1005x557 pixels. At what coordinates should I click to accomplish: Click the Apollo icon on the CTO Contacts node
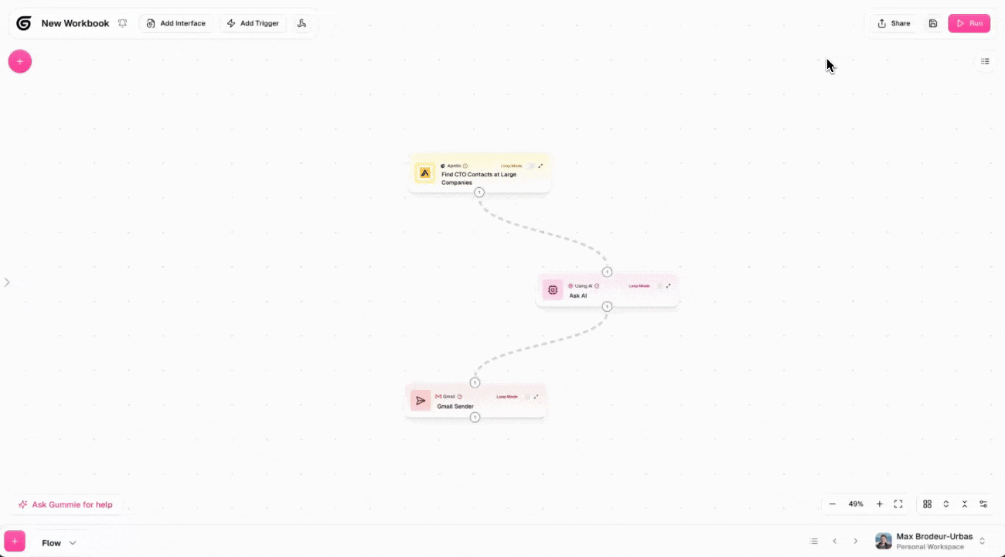424,173
